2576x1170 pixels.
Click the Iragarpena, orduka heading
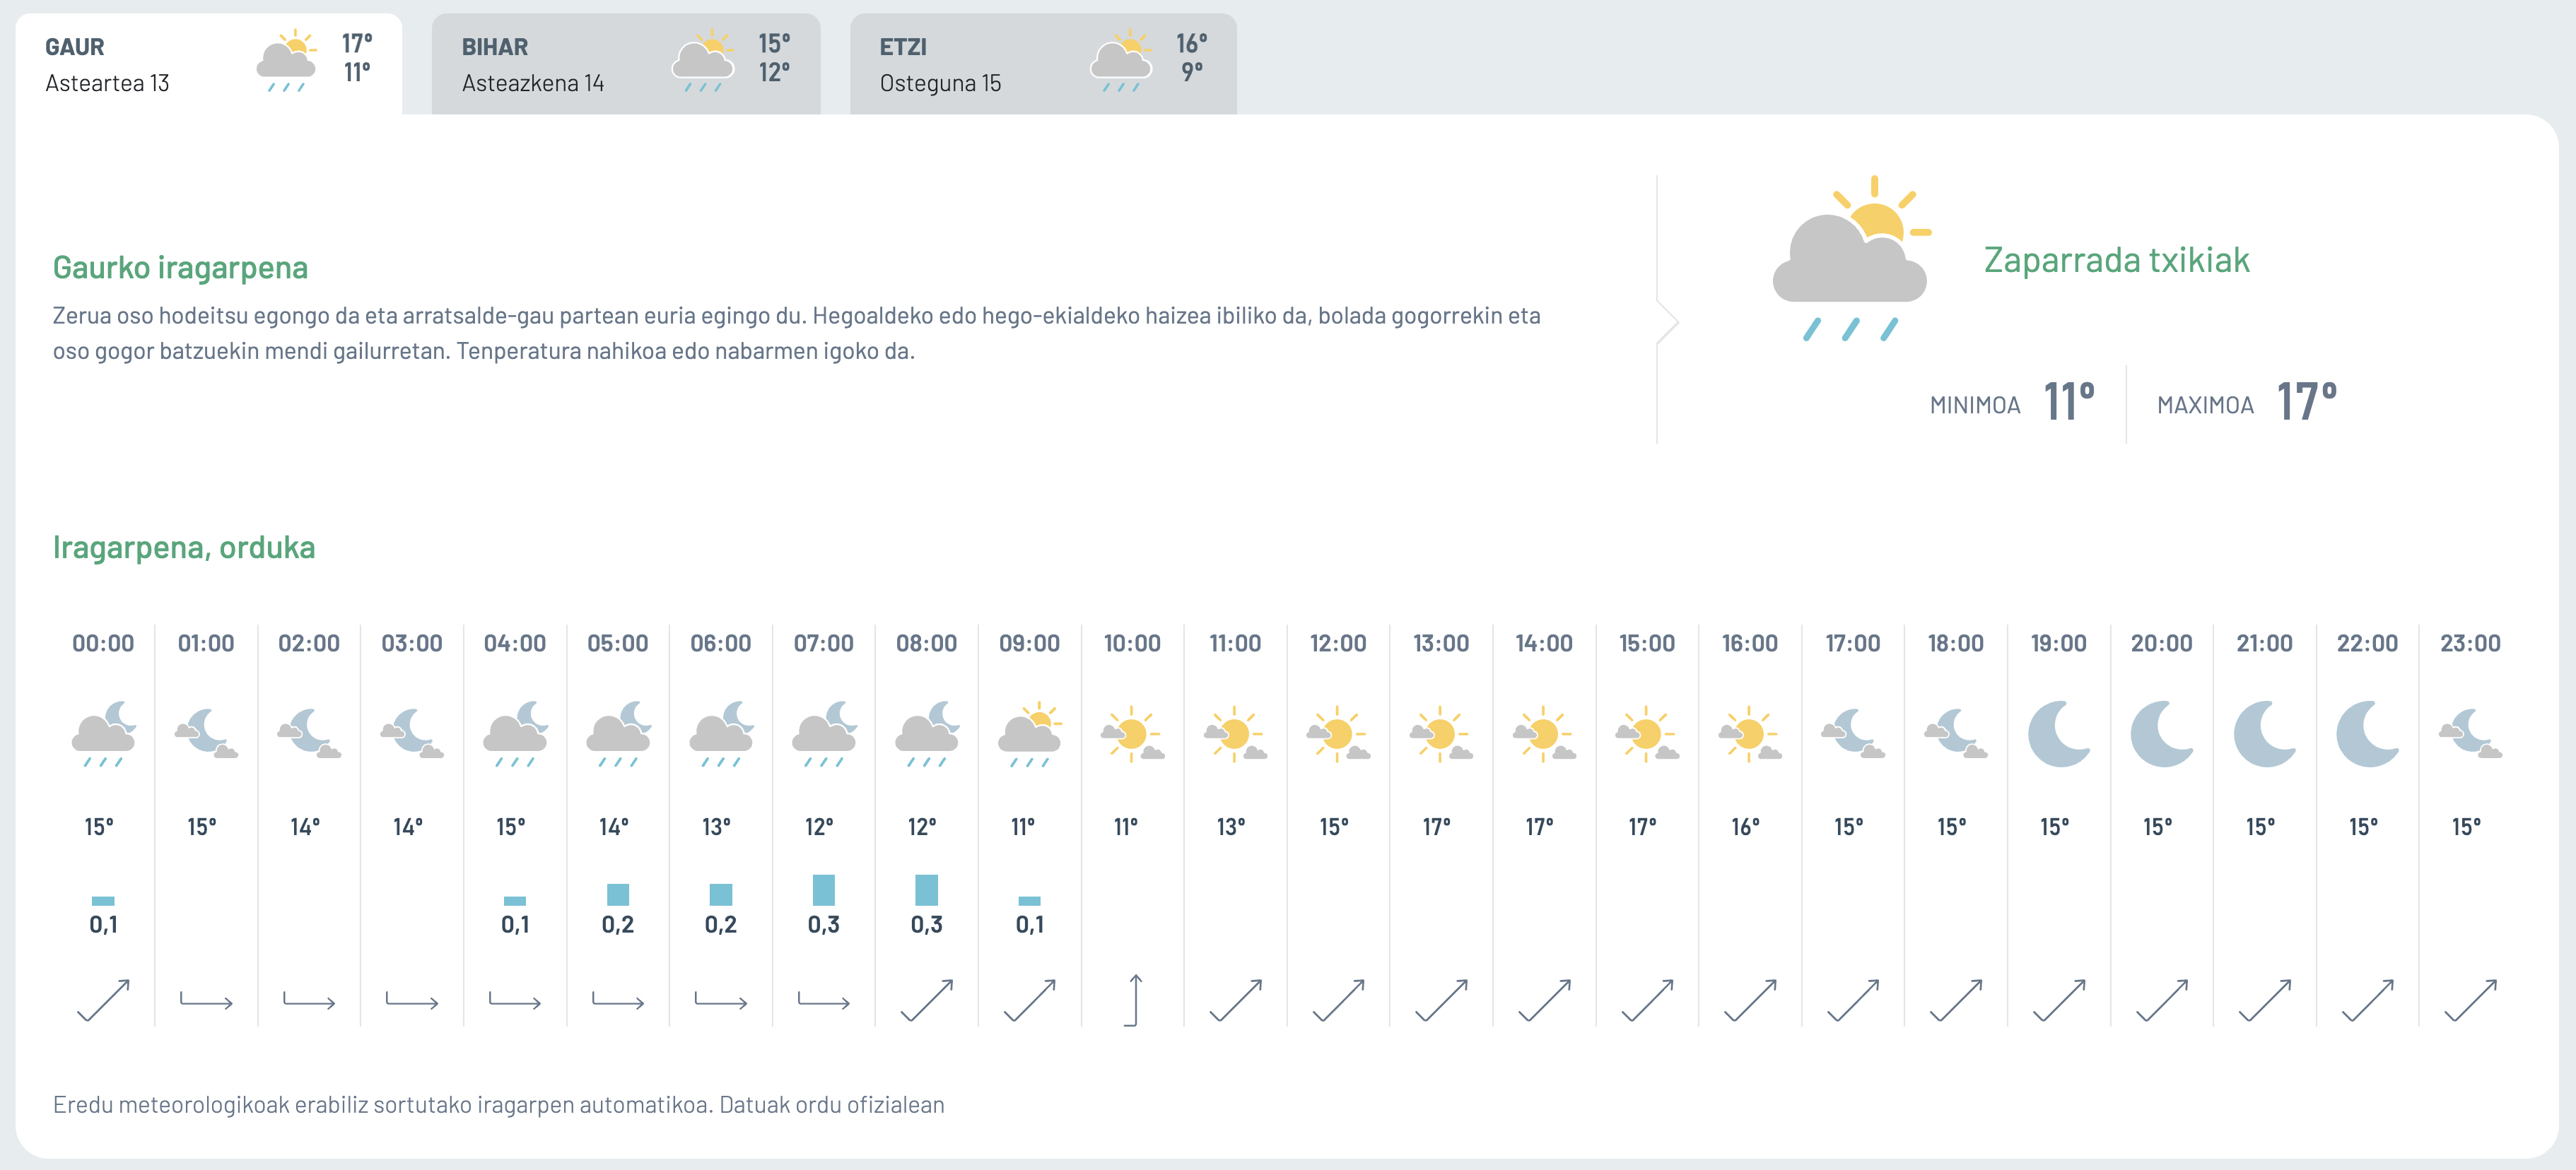click(x=184, y=548)
